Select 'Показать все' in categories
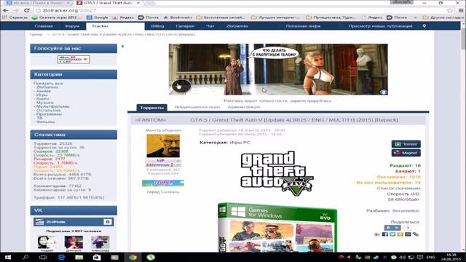This screenshot has width=466, height=262. pos(48,84)
